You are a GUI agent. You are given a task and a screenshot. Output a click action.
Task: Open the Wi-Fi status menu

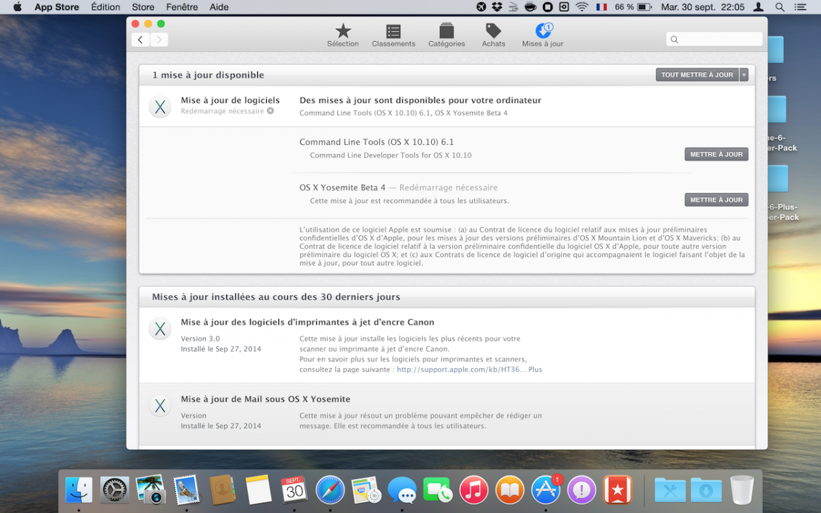[x=582, y=7]
